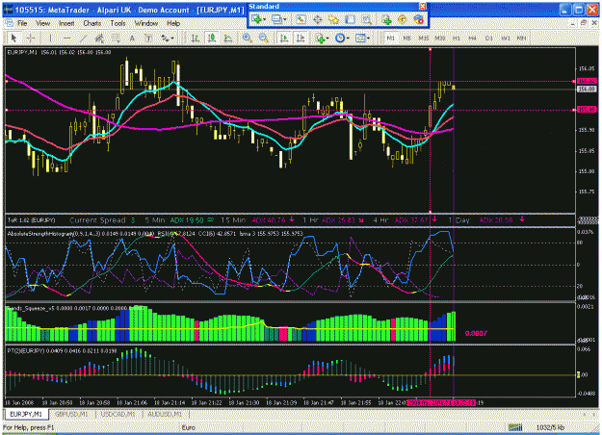
Task: Click the '1032/5 kb' traffic status
Action: pyautogui.click(x=551, y=427)
